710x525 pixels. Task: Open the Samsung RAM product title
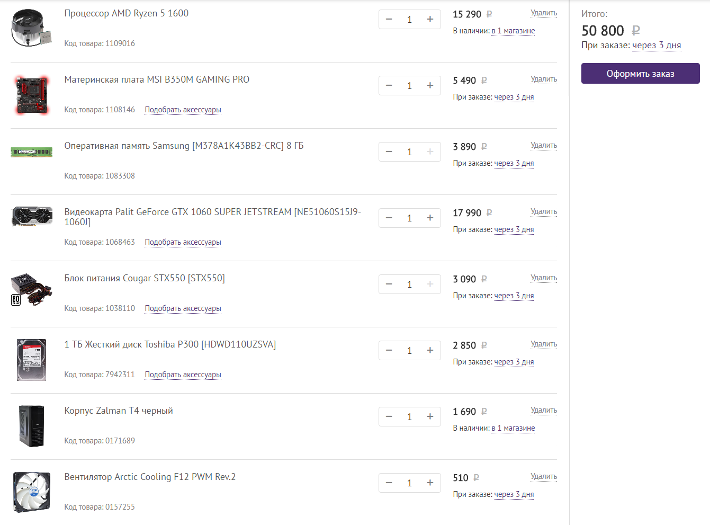(x=184, y=146)
